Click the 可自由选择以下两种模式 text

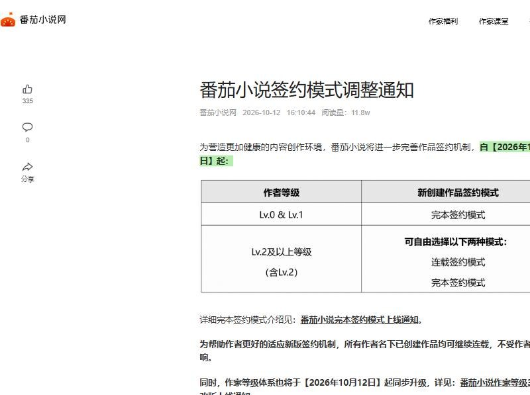click(455, 241)
